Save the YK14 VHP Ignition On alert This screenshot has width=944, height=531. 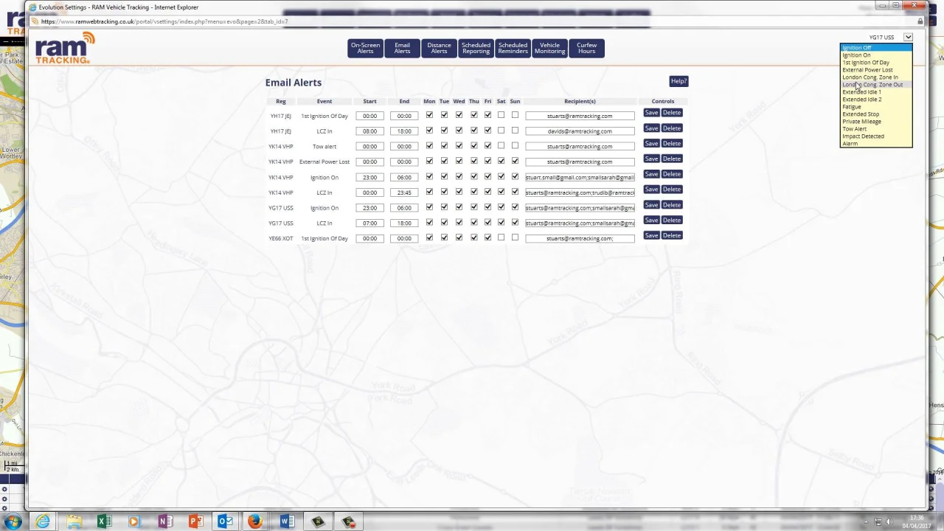pos(651,174)
